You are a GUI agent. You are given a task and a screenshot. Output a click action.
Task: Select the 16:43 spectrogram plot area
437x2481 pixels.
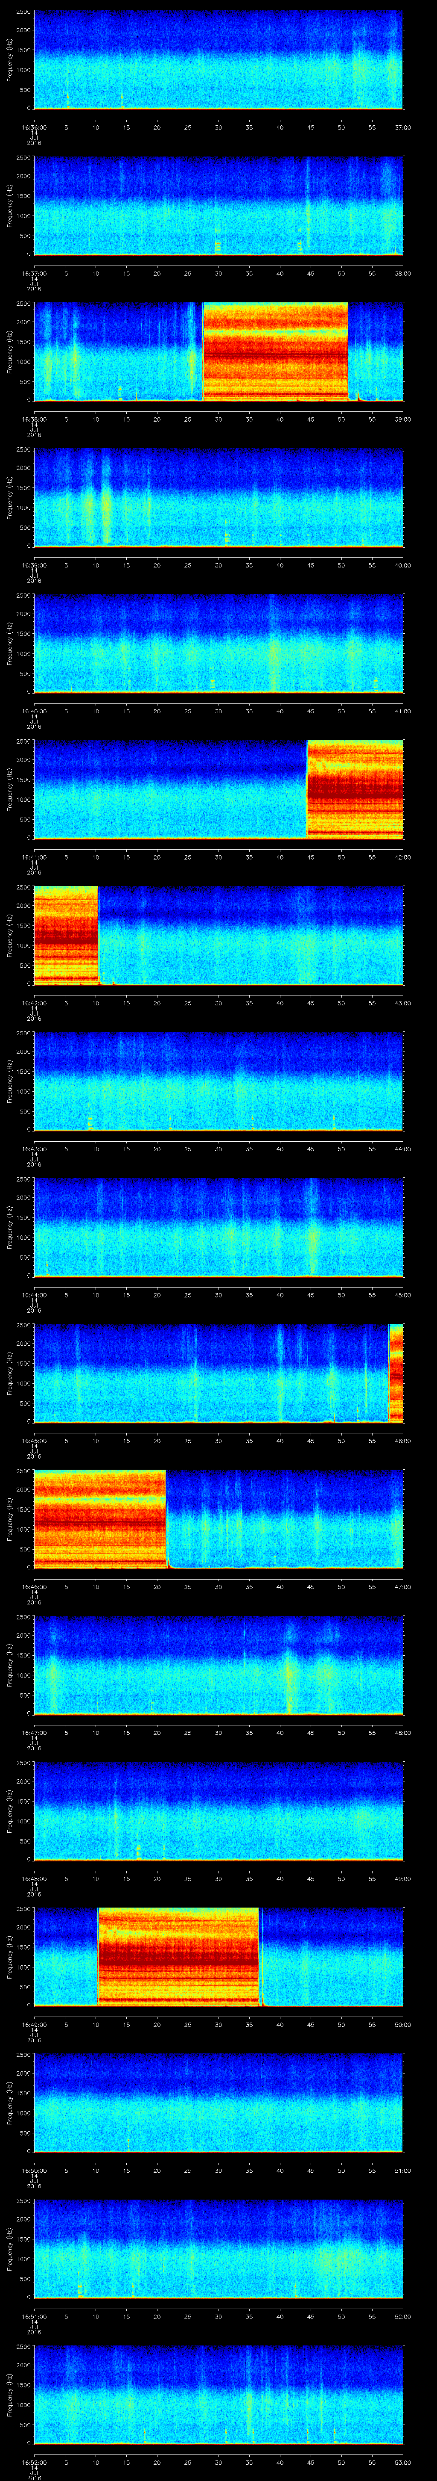pyautogui.click(x=218, y=1081)
